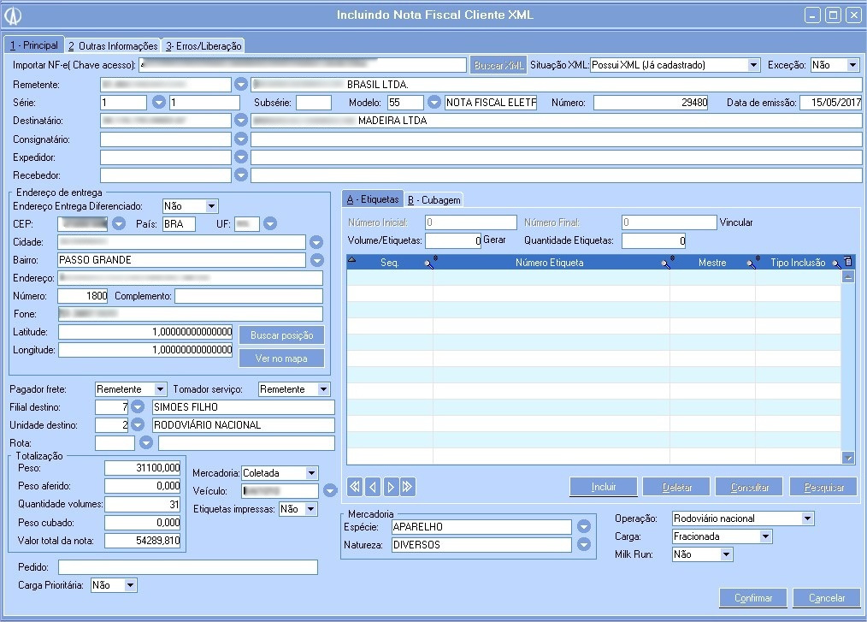Viewport: 867px width, 622px height.
Task: Click the Bairro lookup arrow icon
Action: (x=316, y=260)
